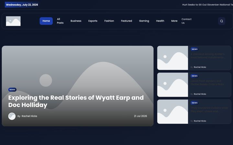Open the Health category

pos(160,21)
